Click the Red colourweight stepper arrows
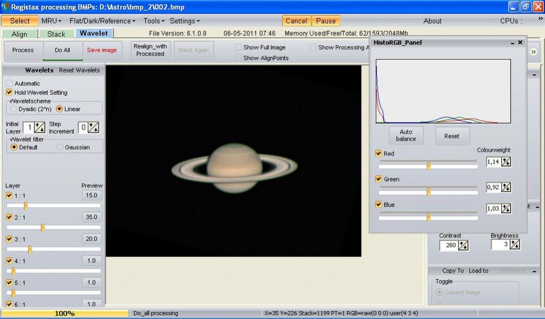 tap(506, 161)
